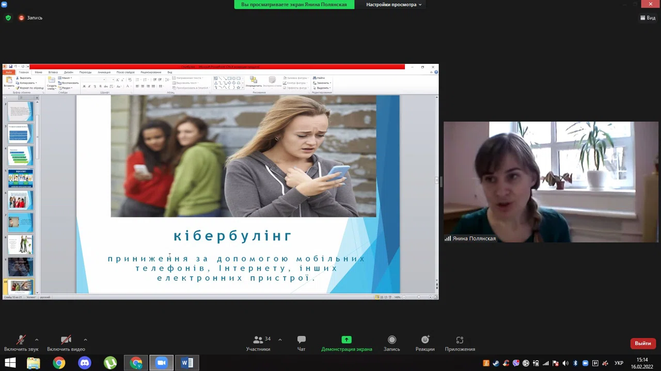The image size is (661, 371).
Task: Click the green screen share icon
Action: [x=347, y=340]
